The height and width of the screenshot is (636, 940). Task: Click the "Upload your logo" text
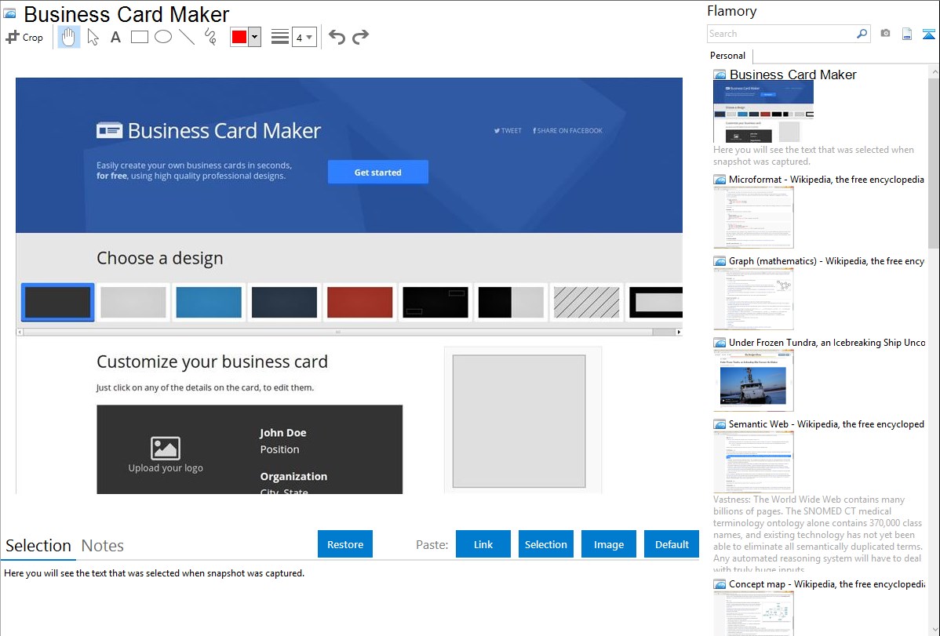tap(166, 468)
